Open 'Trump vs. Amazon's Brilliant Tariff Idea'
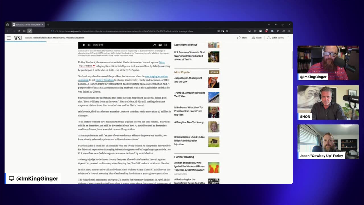 189,95
